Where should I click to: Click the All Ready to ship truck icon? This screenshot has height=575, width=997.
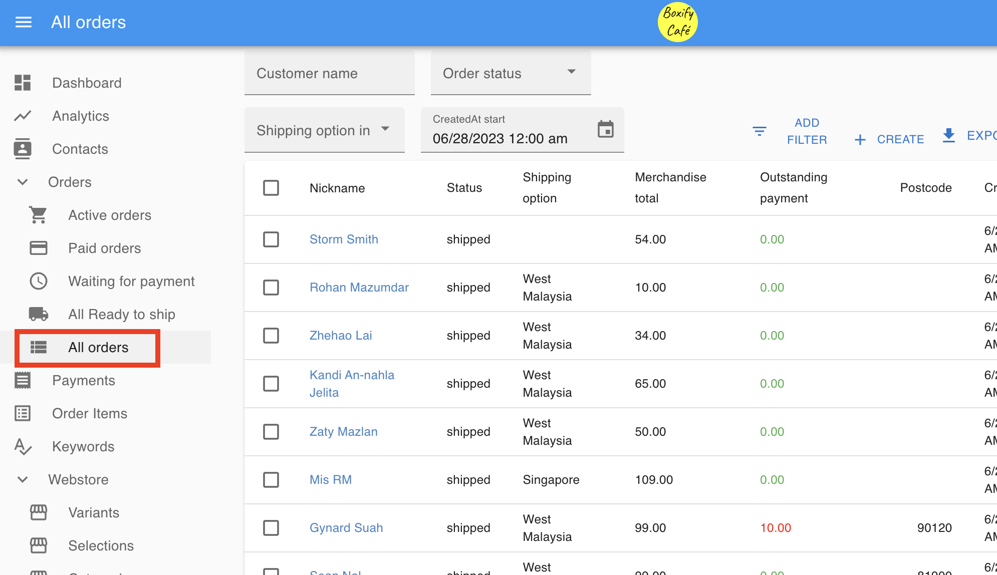click(39, 314)
